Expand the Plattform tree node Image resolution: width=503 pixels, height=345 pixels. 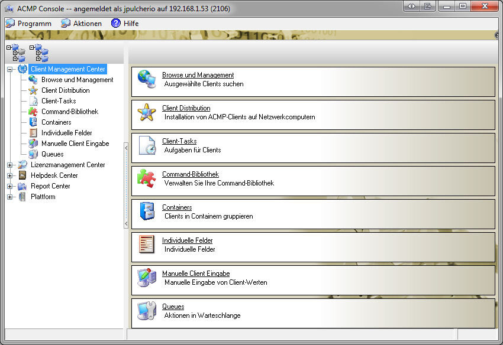(10, 197)
